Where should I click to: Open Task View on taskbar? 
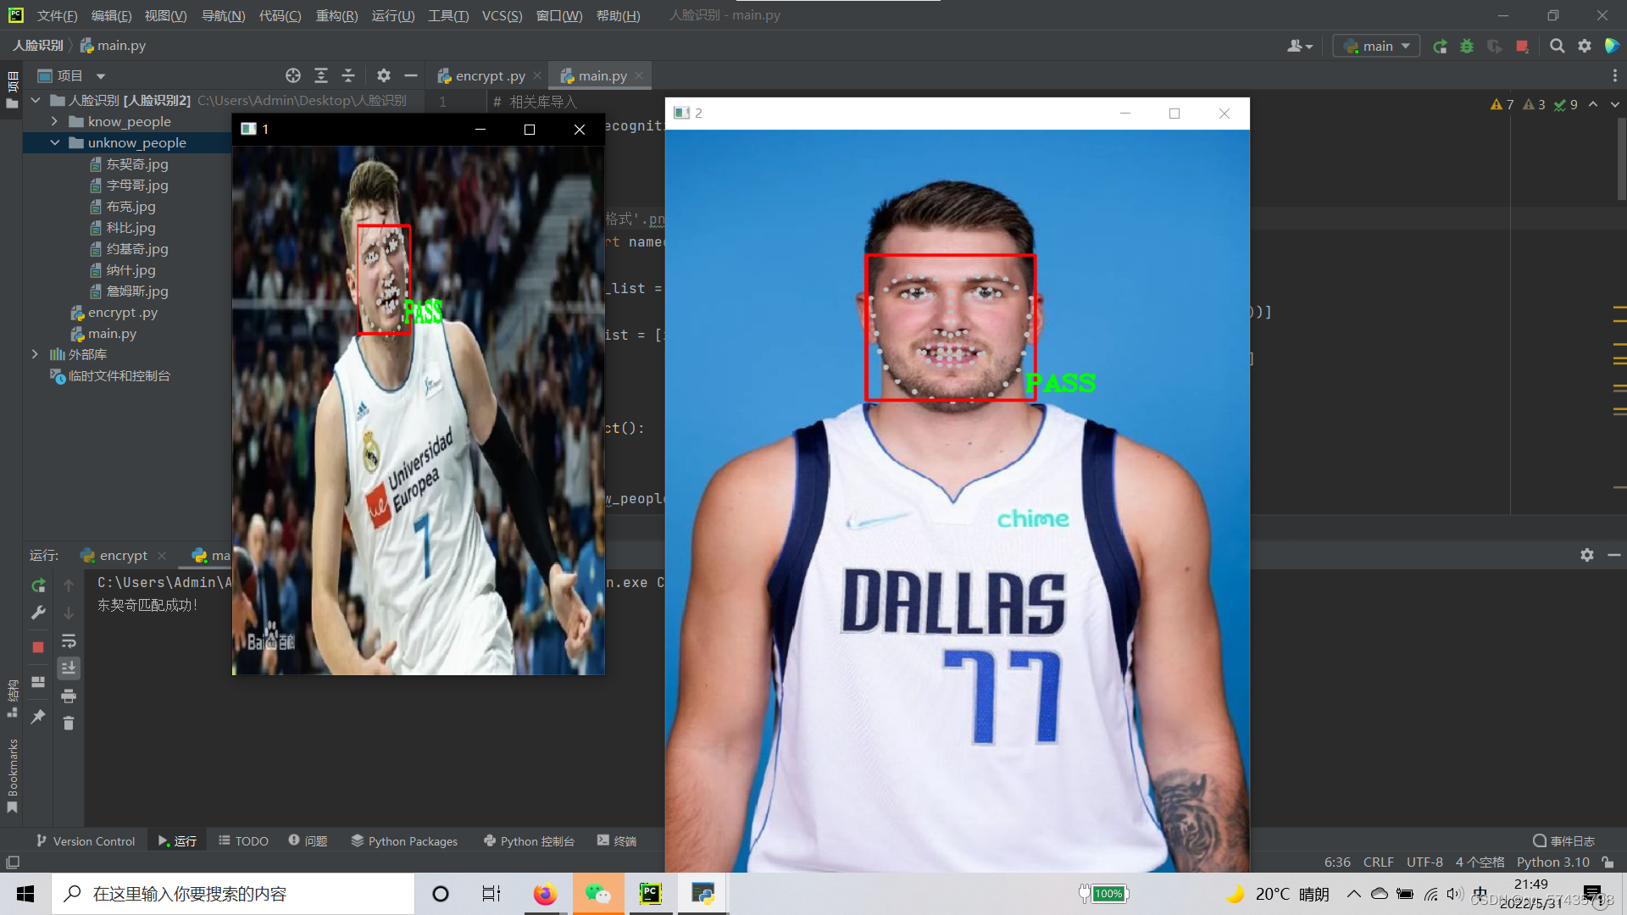(491, 894)
